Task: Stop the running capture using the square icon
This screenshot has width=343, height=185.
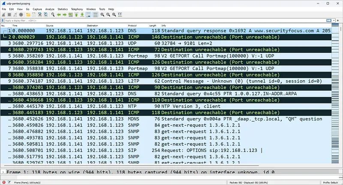Action: click(9, 15)
